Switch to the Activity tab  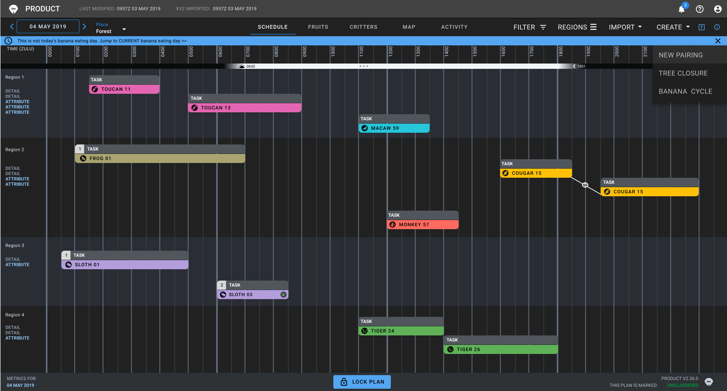click(x=454, y=27)
